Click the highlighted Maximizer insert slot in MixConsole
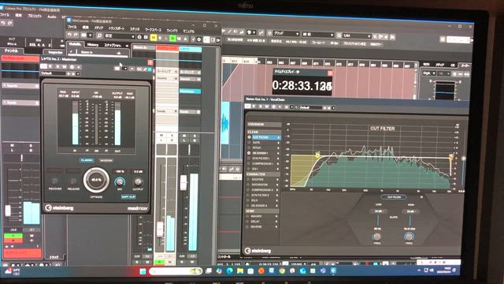This screenshot has height=284, width=504. coord(191,92)
